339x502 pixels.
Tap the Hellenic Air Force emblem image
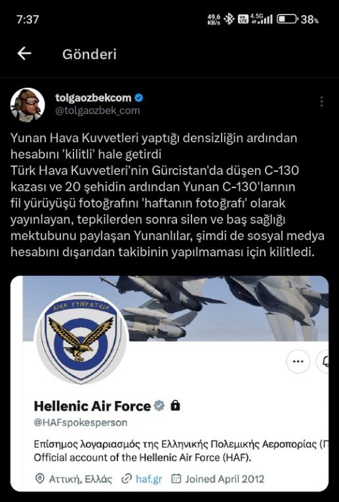tap(81, 338)
